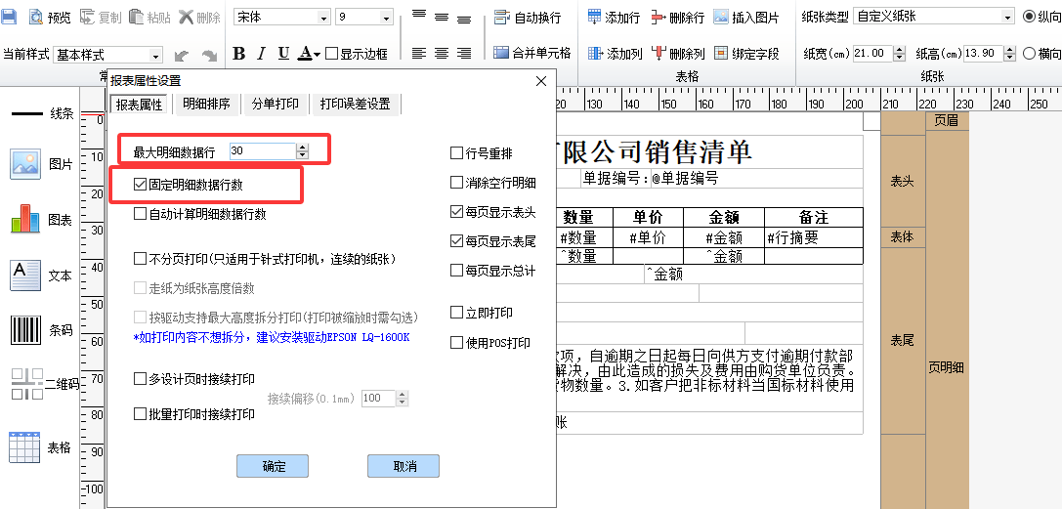Click merge cells (合并单元格) icon
The image size is (1062, 509).
pyautogui.click(x=501, y=54)
